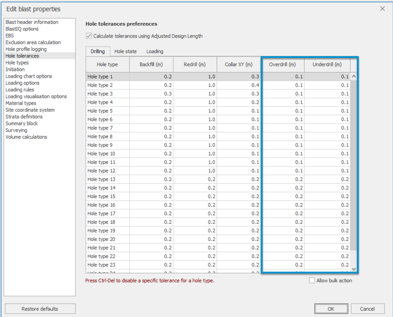Select Hole type 16 Overdrill cell
The height and width of the screenshot is (317, 393).
(283, 205)
